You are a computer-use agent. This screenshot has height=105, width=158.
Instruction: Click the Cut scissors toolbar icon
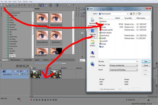(19, 5)
